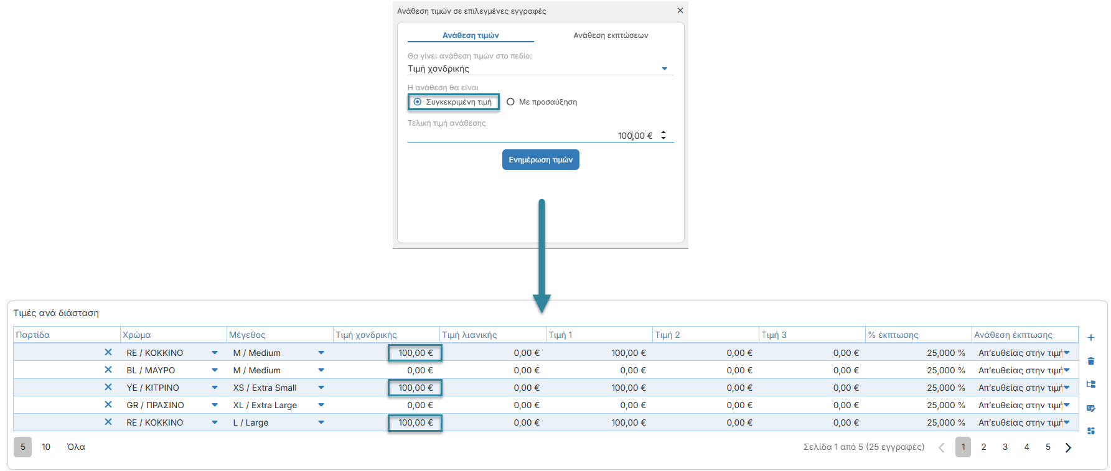The width and height of the screenshot is (1111, 471).
Task: Open color dropdown for BL / ΜΑΥΡΟ
Action: (215, 370)
